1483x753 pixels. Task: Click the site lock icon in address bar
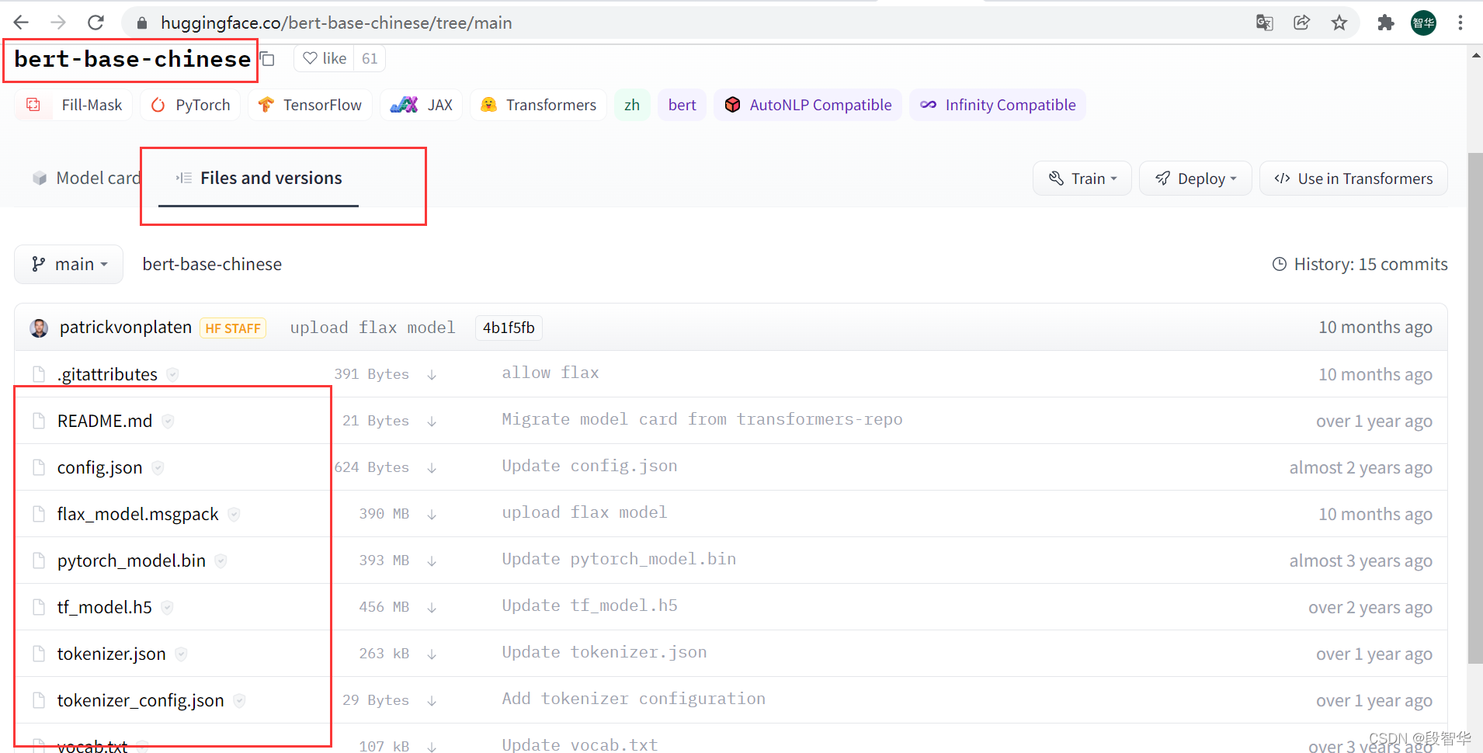tap(142, 23)
